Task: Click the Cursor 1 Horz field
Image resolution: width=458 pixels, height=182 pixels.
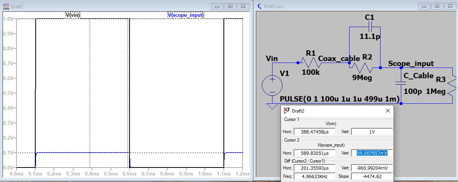Action: pos(314,132)
